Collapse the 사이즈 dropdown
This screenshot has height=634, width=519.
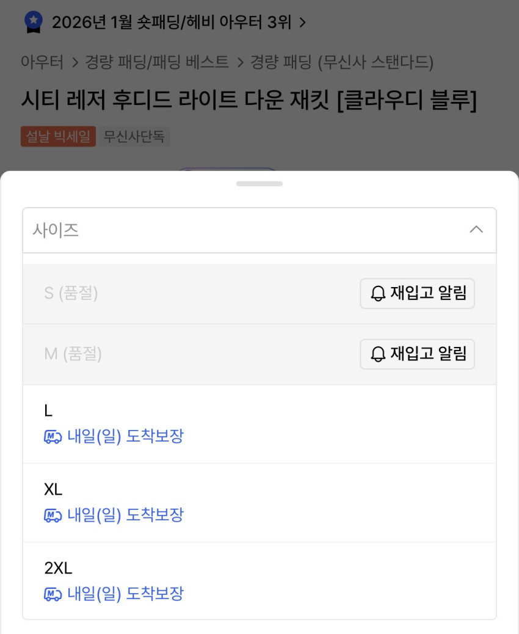coord(259,230)
